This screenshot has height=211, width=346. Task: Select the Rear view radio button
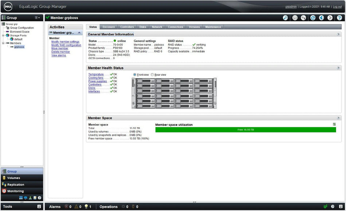tap(152, 75)
